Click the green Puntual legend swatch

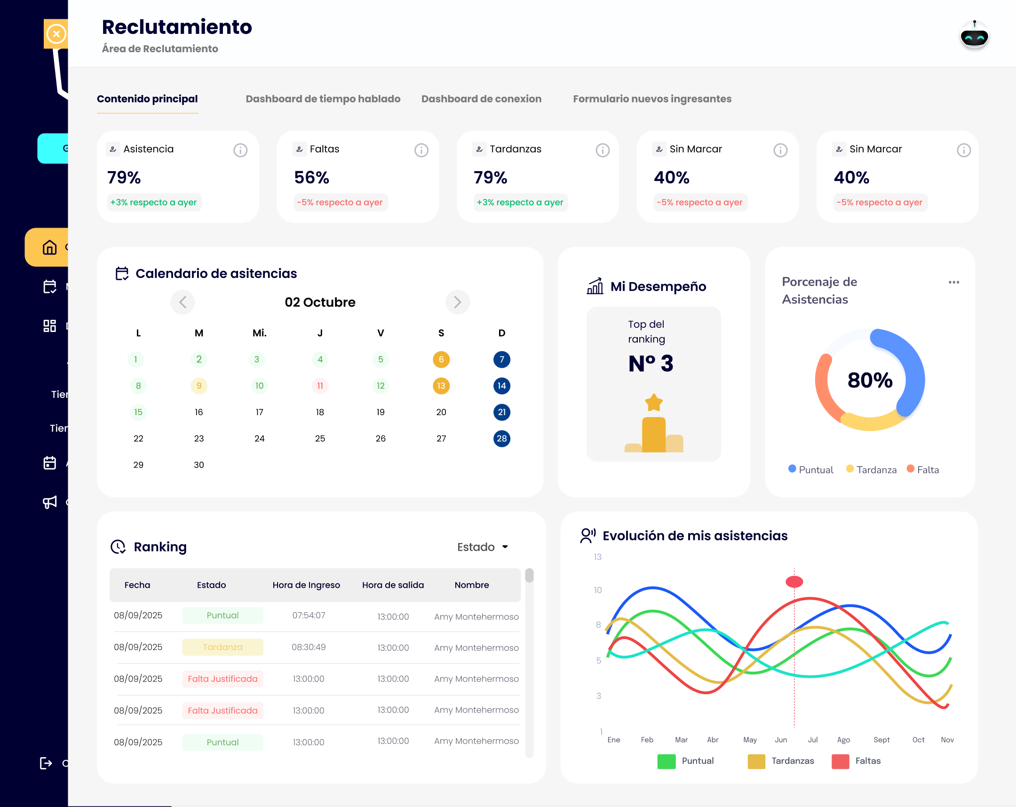[666, 761]
